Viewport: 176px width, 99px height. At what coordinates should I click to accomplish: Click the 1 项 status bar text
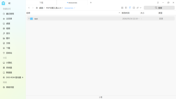pyautogui.click(x=101, y=97)
